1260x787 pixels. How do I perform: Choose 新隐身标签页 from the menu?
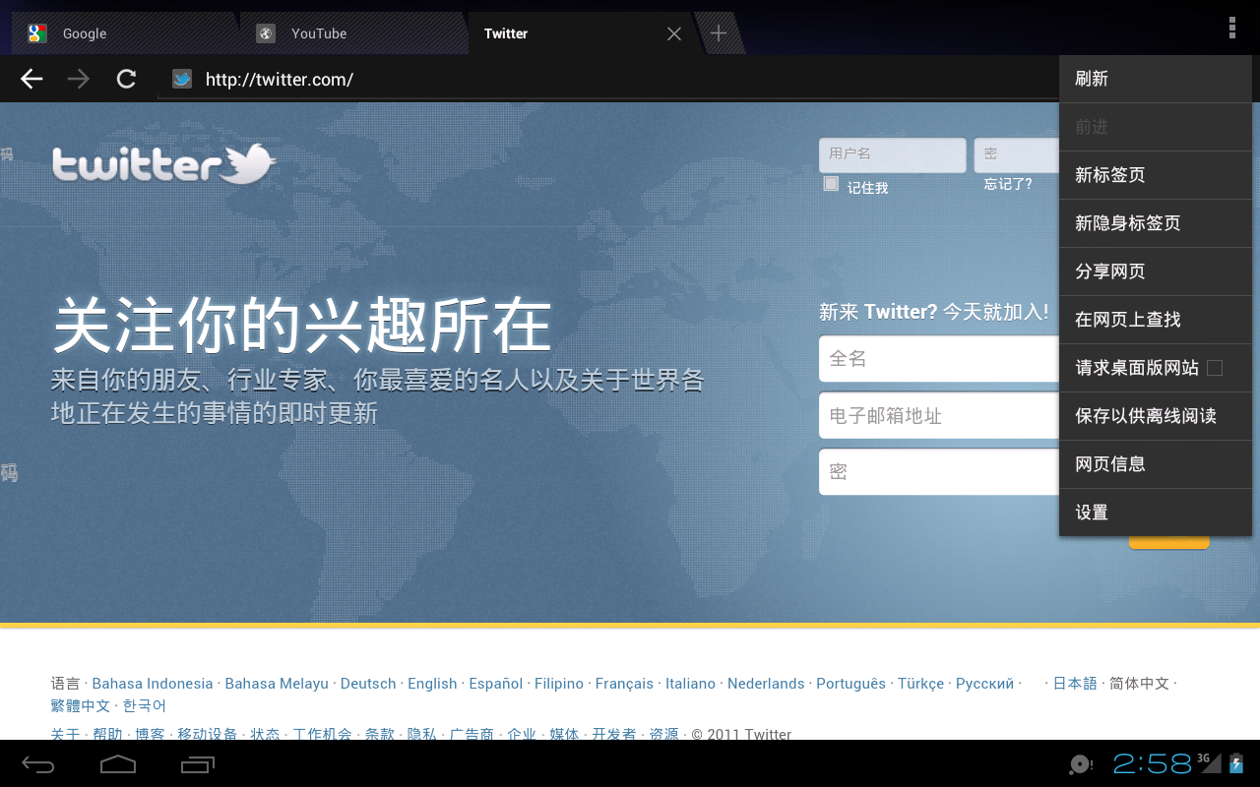1156,223
